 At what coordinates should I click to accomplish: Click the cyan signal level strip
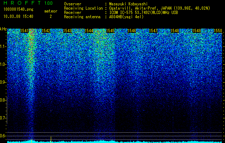point(115,142)
